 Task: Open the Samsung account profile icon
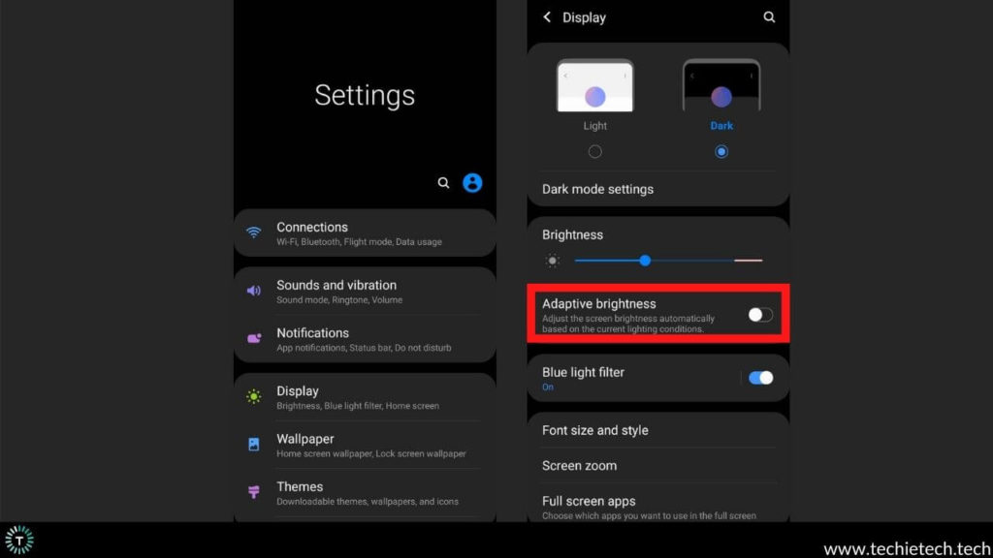pyautogui.click(x=472, y=183)
